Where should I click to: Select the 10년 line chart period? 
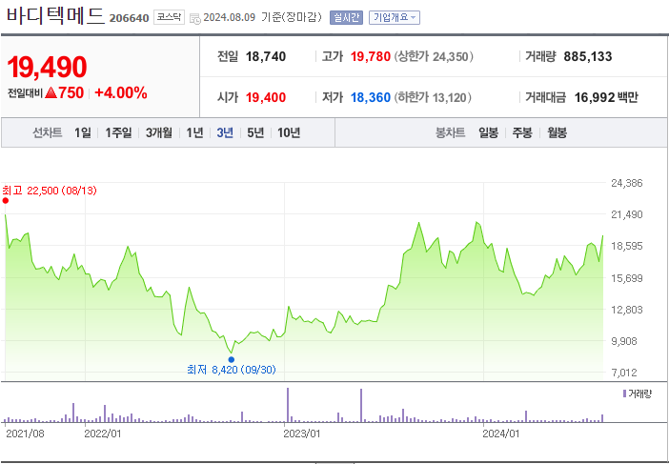289,133
